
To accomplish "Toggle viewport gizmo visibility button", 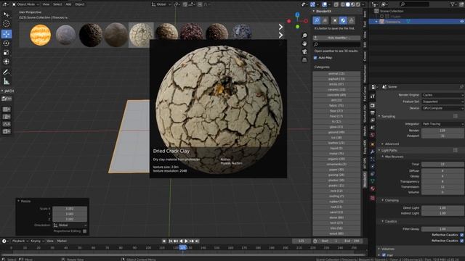I will tap(312, 4).
